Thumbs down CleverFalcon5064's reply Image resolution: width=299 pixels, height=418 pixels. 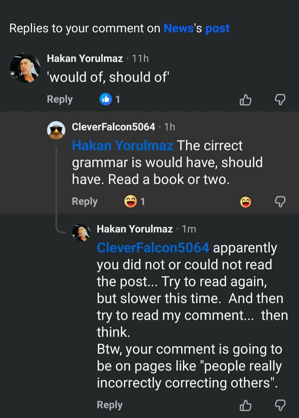[280, 202]
